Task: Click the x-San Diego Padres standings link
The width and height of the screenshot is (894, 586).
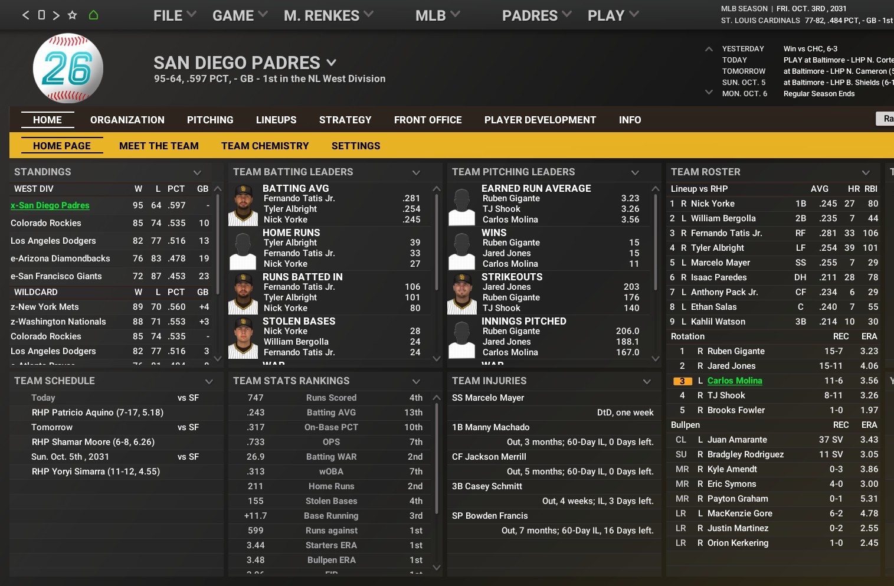Action: 50,205
